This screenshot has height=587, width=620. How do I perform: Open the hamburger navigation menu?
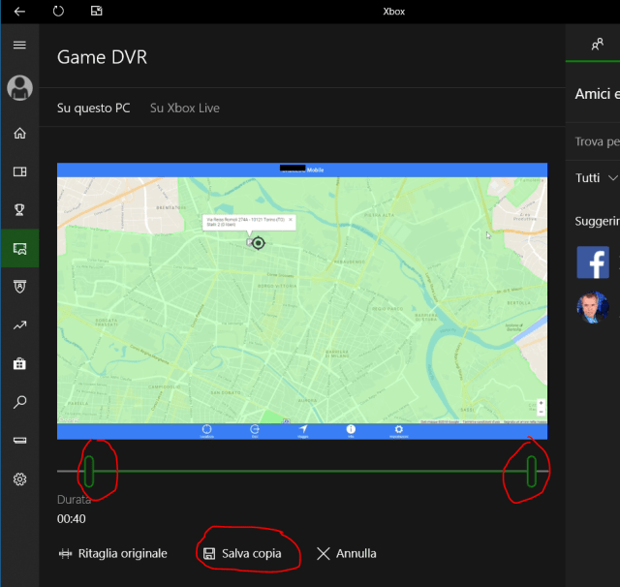(x=19, y=46)
